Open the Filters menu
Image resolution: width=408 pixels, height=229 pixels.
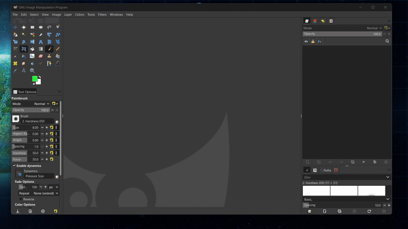click(103, 15)
